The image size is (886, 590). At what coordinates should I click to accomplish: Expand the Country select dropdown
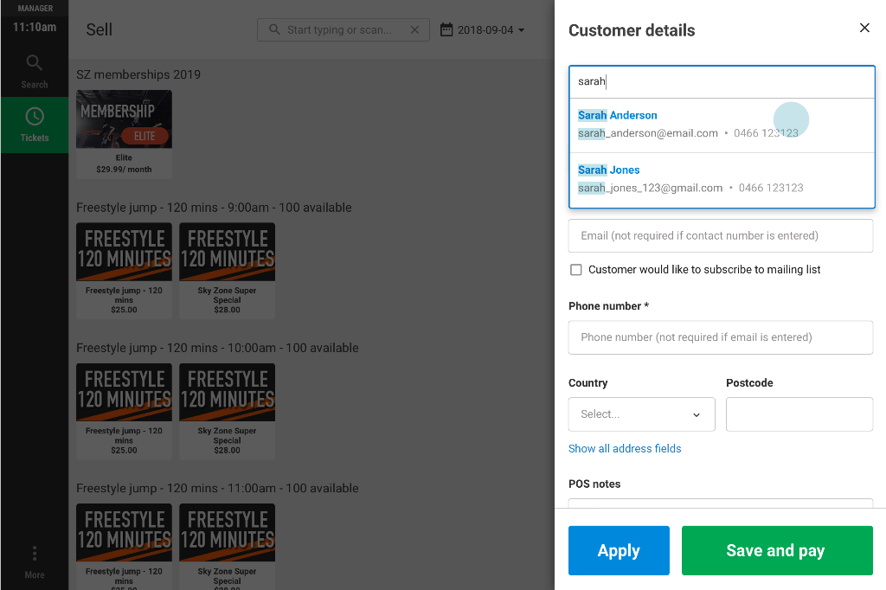click(x=641, y=414)
